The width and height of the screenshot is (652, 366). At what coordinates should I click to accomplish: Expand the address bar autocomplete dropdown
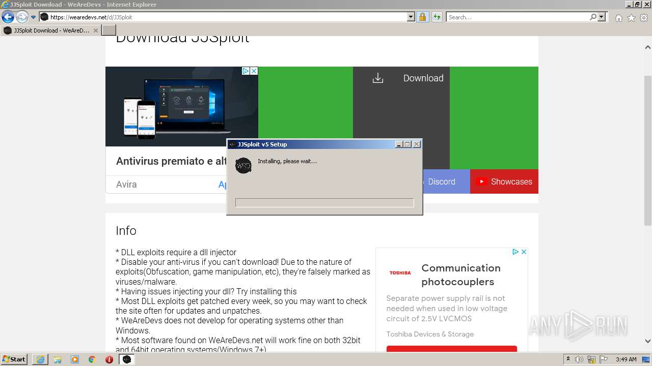click(411, 17)
